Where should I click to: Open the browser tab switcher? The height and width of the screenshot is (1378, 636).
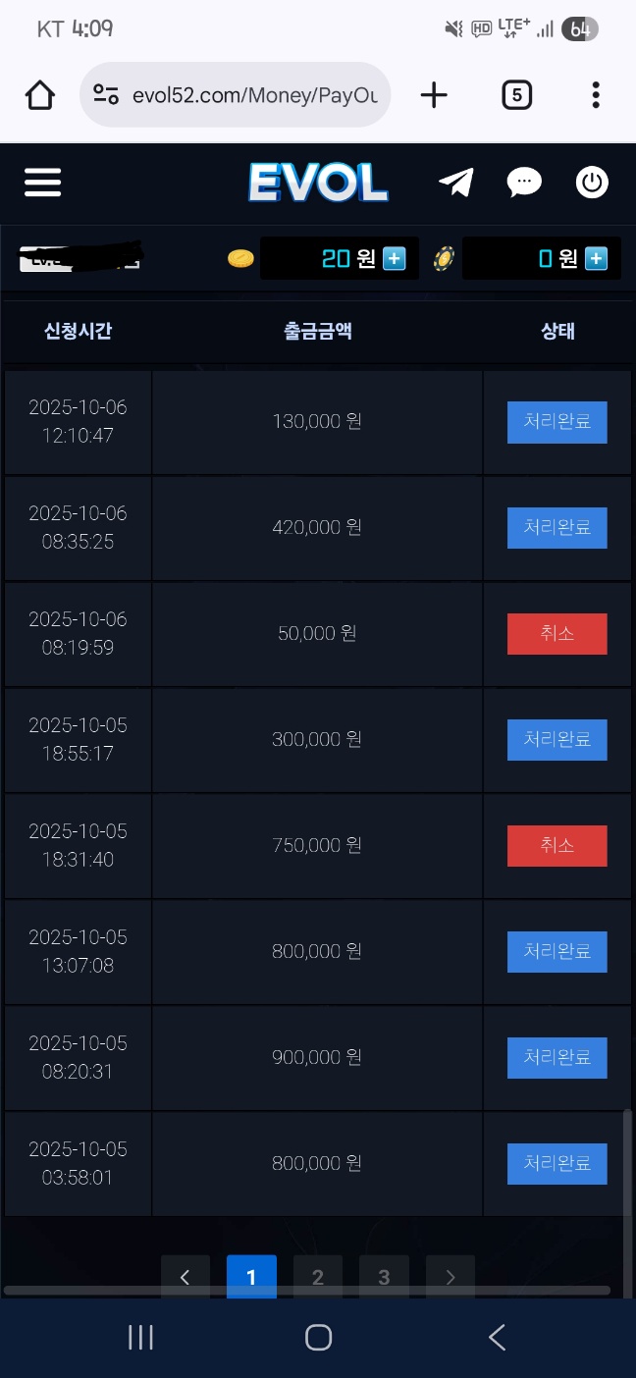tap(516, 95)
